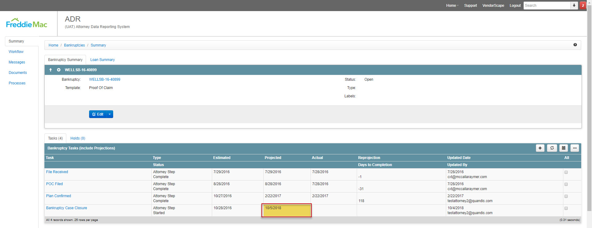This screenshot has width=592, height=228.
Task: Click the Estimated column header
Action: click(x=222, y=158)
